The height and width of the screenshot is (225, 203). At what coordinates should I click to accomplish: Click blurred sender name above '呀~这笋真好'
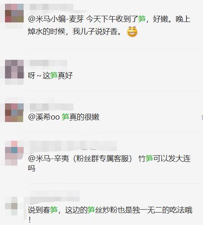pyautogui.click(x=48, y=63)
